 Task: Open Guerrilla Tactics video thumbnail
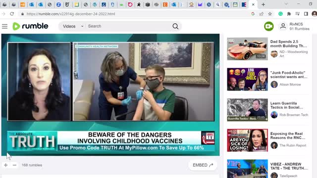point(247,110)
